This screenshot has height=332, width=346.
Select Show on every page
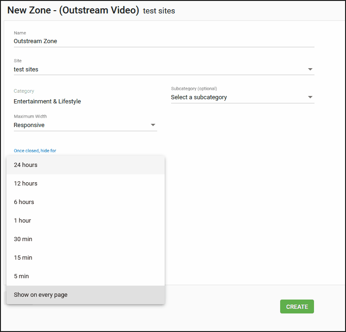pyautogui.click(x=86, y=295)
